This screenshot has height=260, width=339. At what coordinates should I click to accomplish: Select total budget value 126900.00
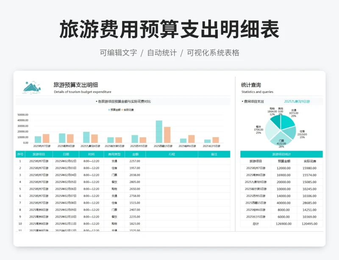pos(283,224)
